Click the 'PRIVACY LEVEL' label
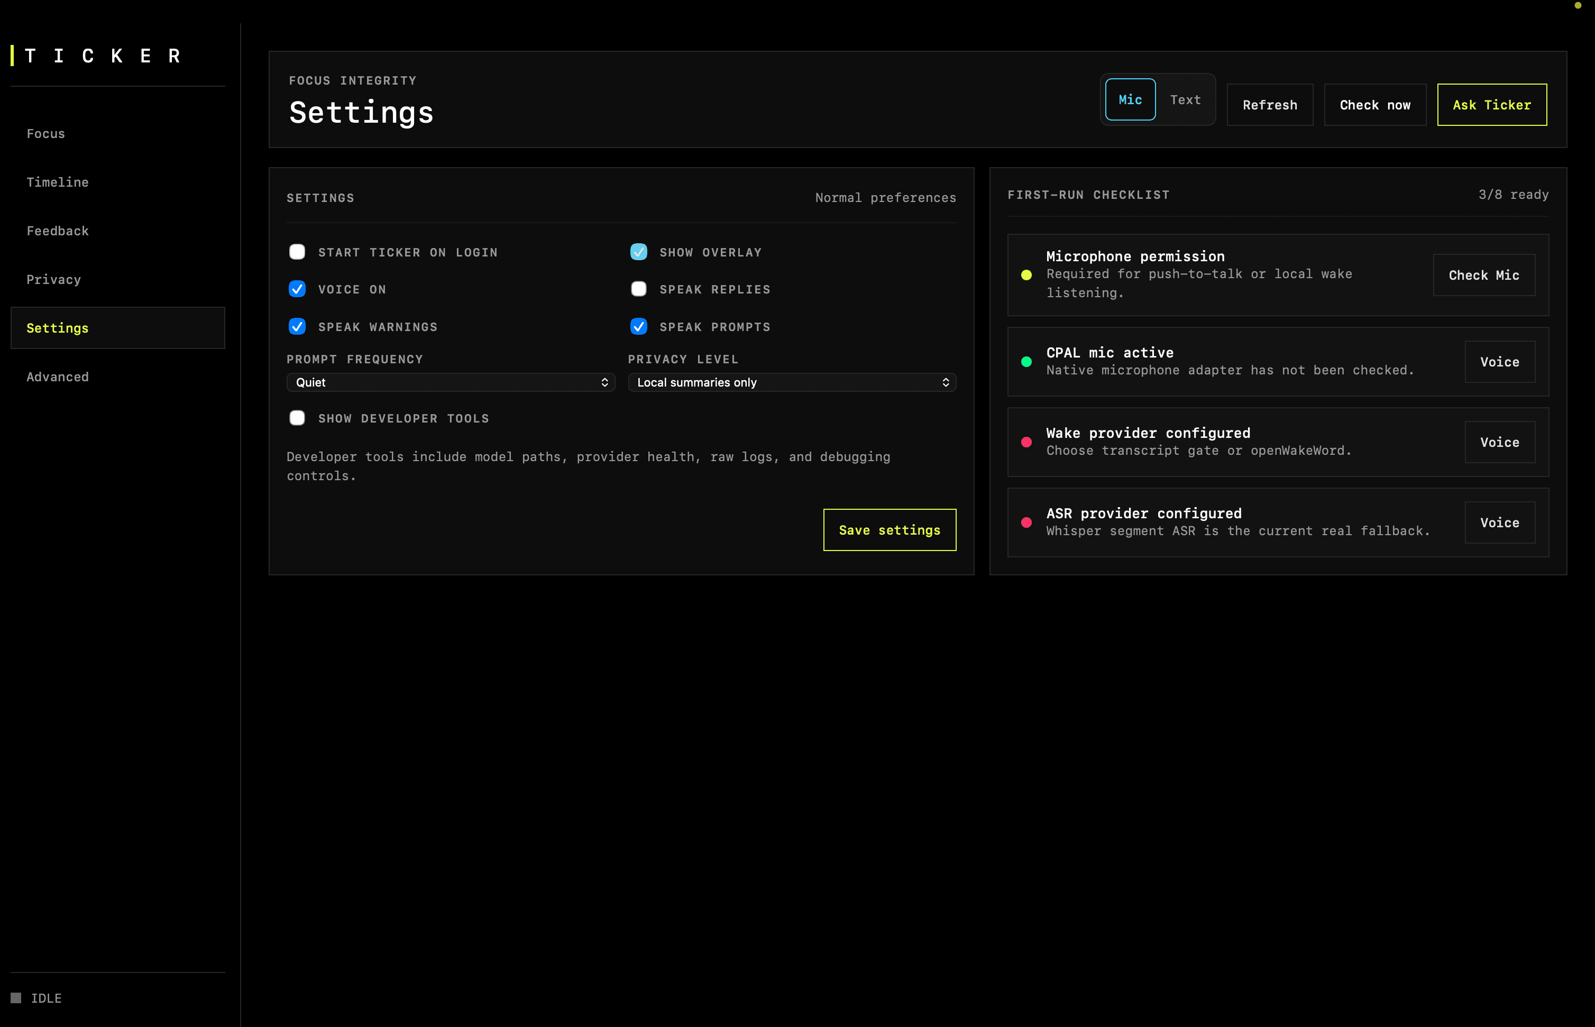The image size is (1595, 1027). click(x=683, y=360)
